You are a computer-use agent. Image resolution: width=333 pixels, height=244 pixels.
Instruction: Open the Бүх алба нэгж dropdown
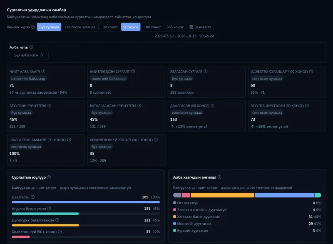[29, 55]
